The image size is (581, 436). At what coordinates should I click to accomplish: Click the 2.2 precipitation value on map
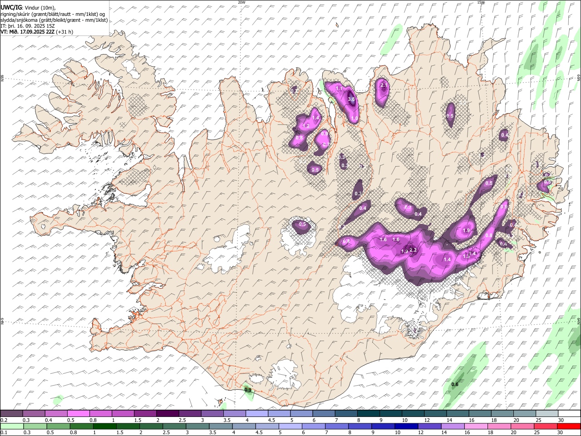(x=413, y=250)
